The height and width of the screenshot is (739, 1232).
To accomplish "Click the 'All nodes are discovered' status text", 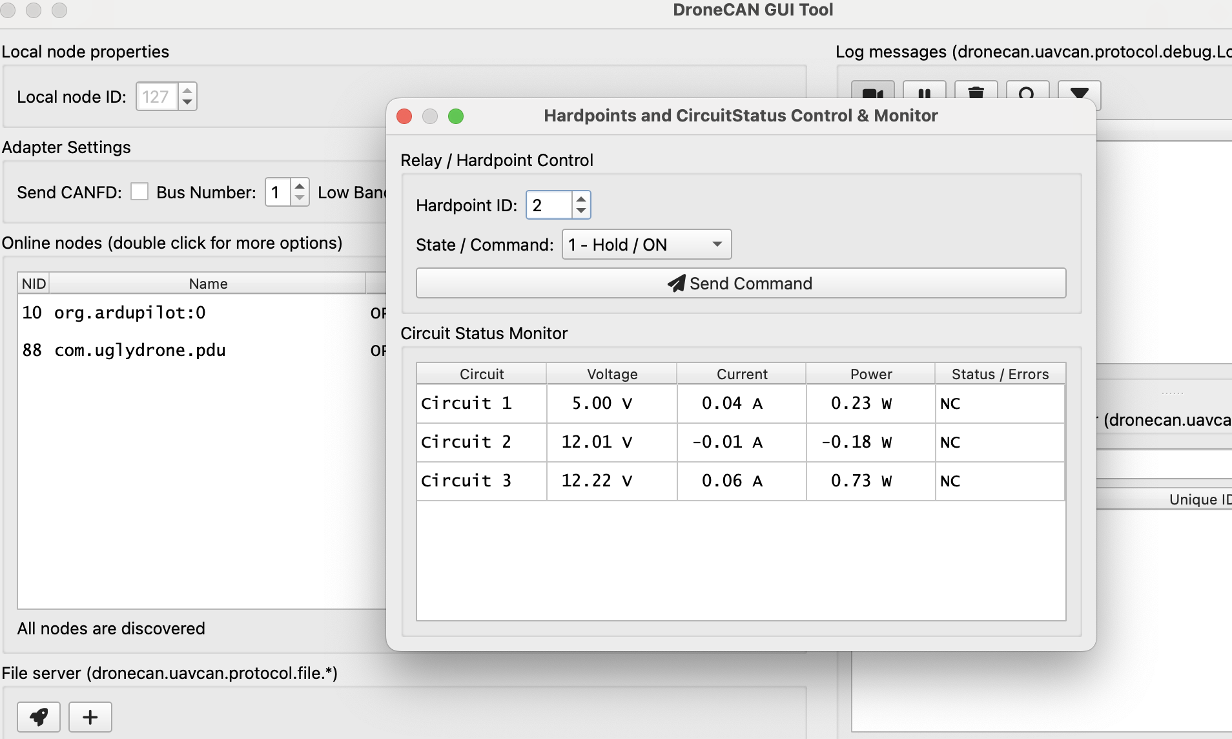I will (x=111, y=629).
